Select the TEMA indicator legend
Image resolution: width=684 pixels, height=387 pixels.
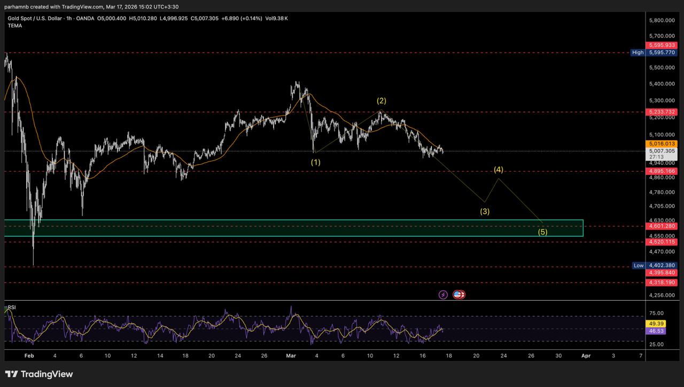[x=15, y=26]
